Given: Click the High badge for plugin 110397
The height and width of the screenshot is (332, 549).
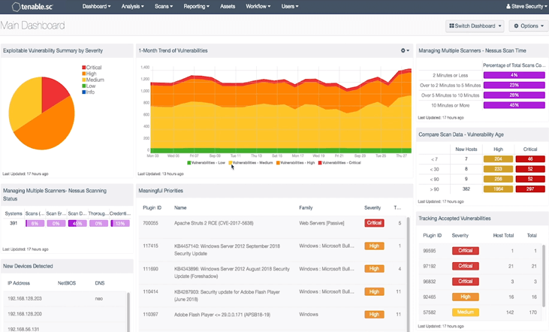Looking at the screenshot, I should [x=374, y=315].
